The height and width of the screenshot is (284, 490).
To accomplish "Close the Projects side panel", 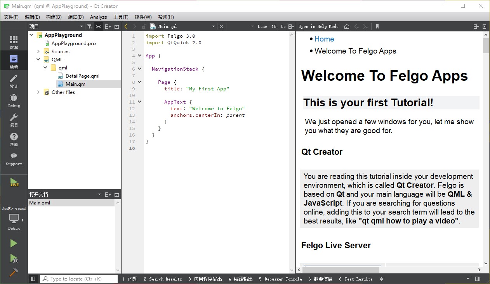I will pos(116,26).
